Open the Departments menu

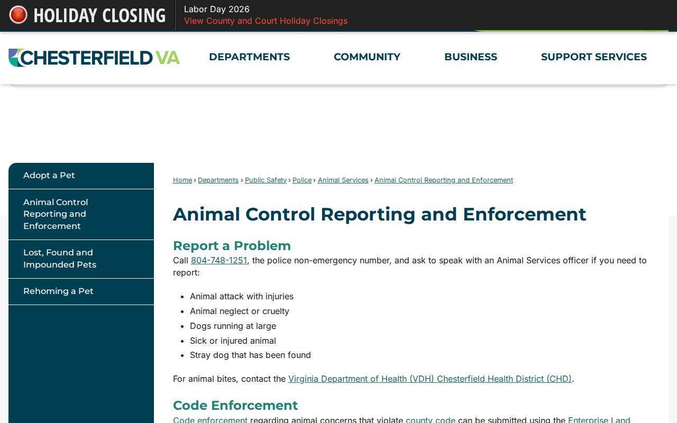coord(249,57)
